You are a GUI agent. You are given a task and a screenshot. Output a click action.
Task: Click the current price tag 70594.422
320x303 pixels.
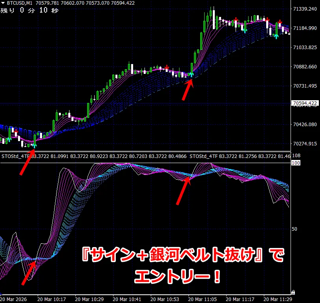click(x=305, y=103)
